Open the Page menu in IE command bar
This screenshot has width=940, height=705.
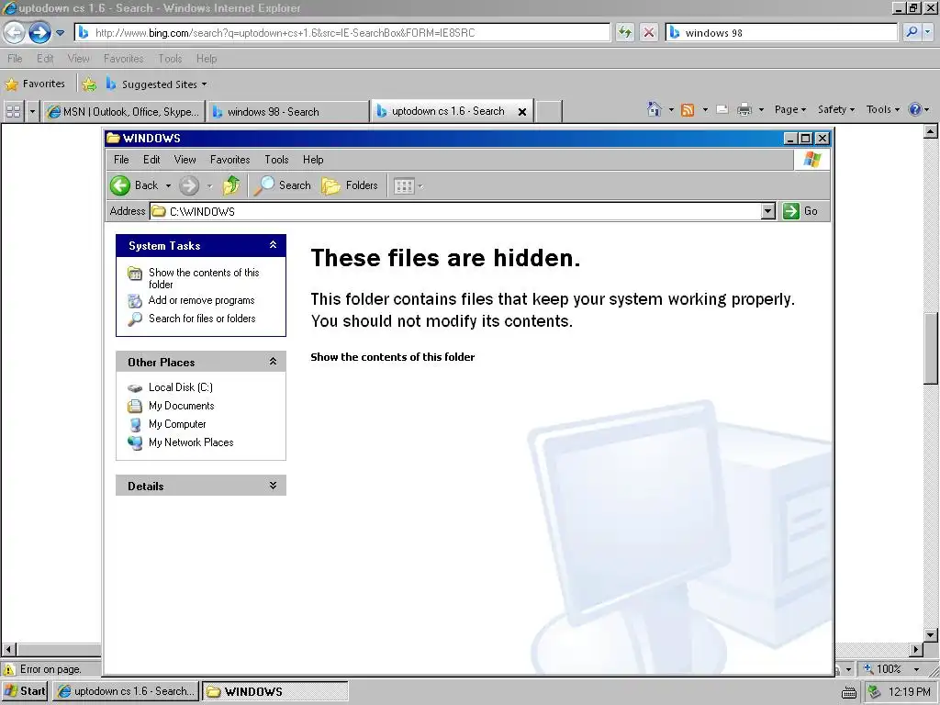pos(790,110)
